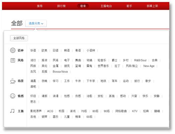The image size is (175, 134).
Task: Click the piano keys icon beside 风格
Action: [x=13, y=60]
